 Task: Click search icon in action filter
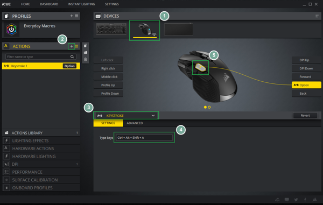72,56
